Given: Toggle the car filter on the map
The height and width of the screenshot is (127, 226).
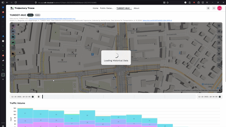Looking at the screenshot, I should click(13, 37).
